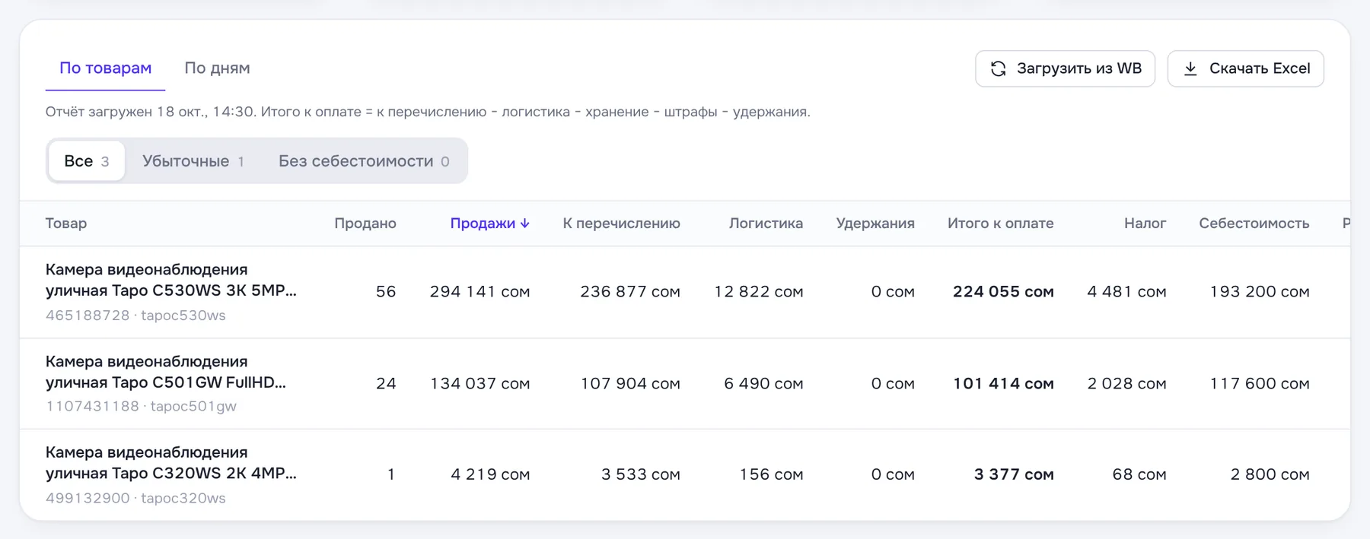The height and width of the screenshot is (539, 1370).
Task: Click article code 465188728 · tapoc530ws
Action: [135, 315]
